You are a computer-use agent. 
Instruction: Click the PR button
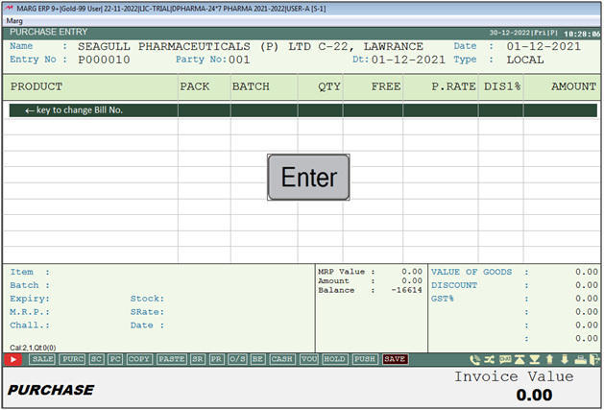[216, 359]
